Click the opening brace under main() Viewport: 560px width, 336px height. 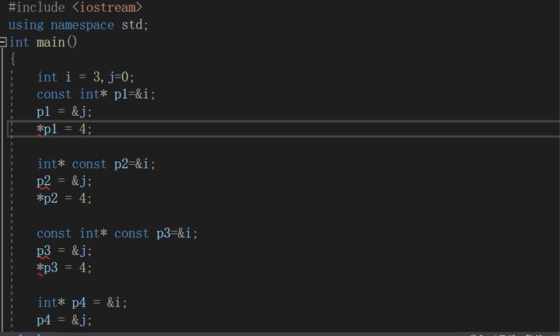[x=13, y=59]
